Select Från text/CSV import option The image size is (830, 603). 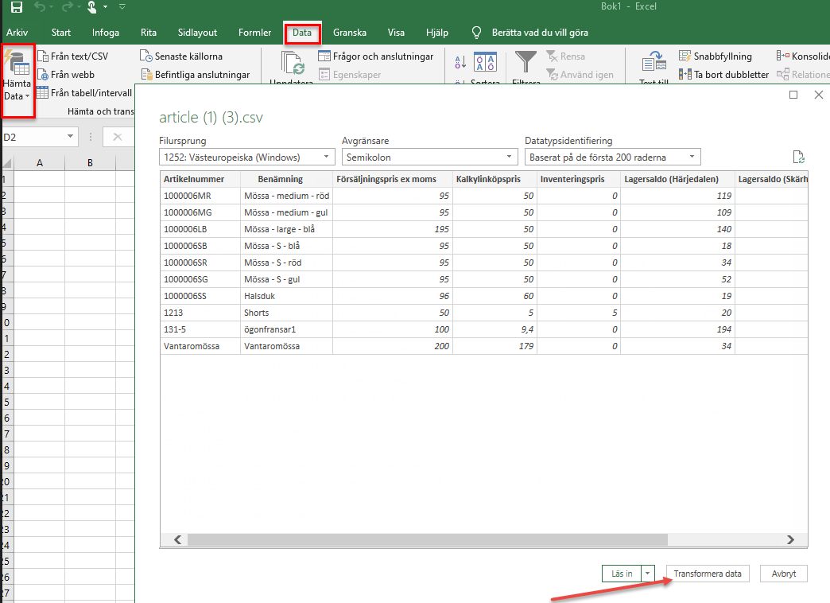tap(72, 56)
